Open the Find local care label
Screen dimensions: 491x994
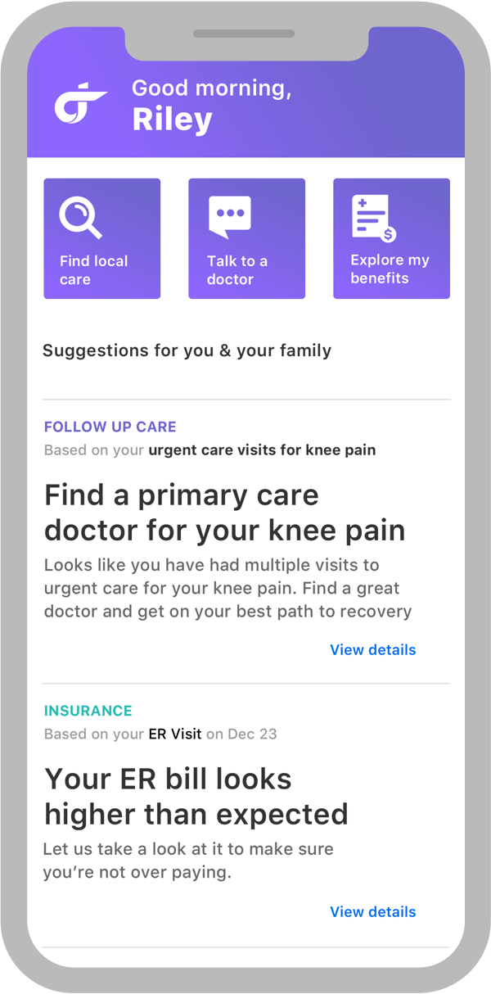(93, 270)
